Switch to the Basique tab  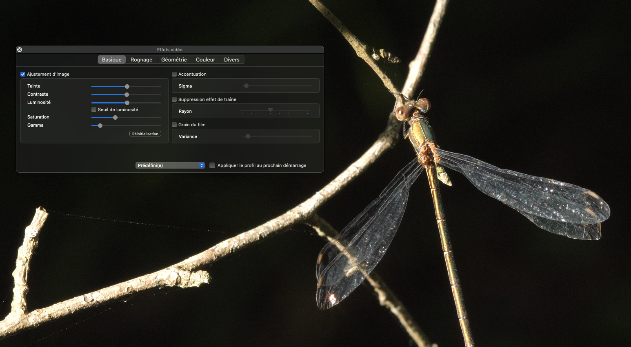(x=112, y=59)
